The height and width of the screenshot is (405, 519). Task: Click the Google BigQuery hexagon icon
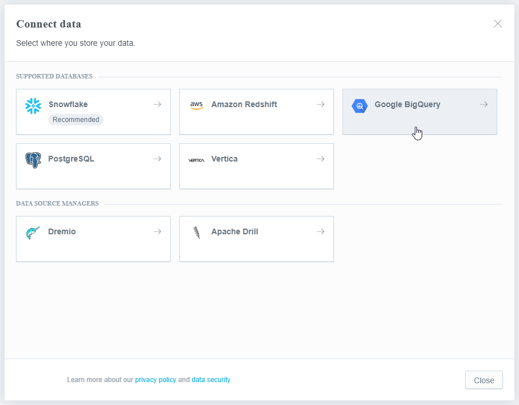(359, 106)
